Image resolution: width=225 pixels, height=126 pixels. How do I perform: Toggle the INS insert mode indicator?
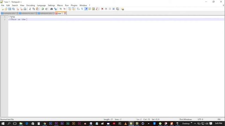[x=219, y=119]
